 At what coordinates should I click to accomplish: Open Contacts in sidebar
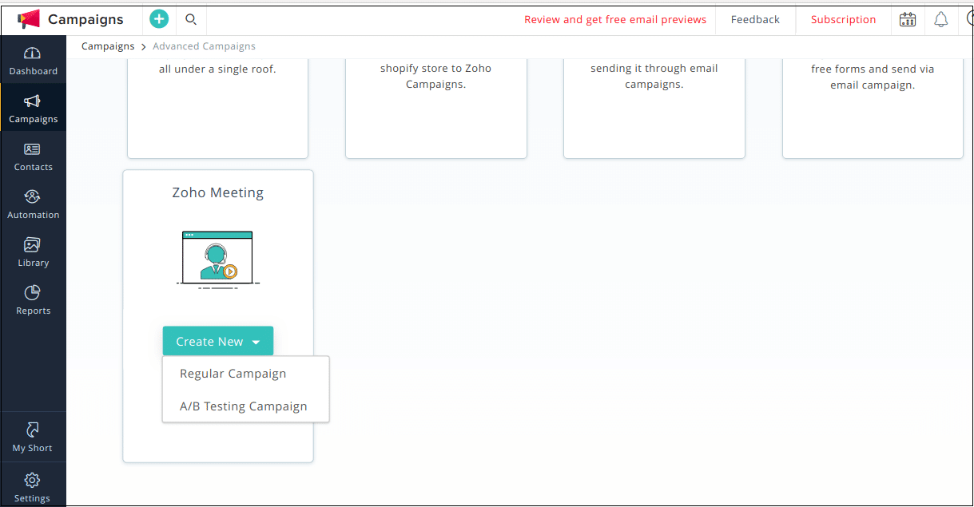[33, 156]
